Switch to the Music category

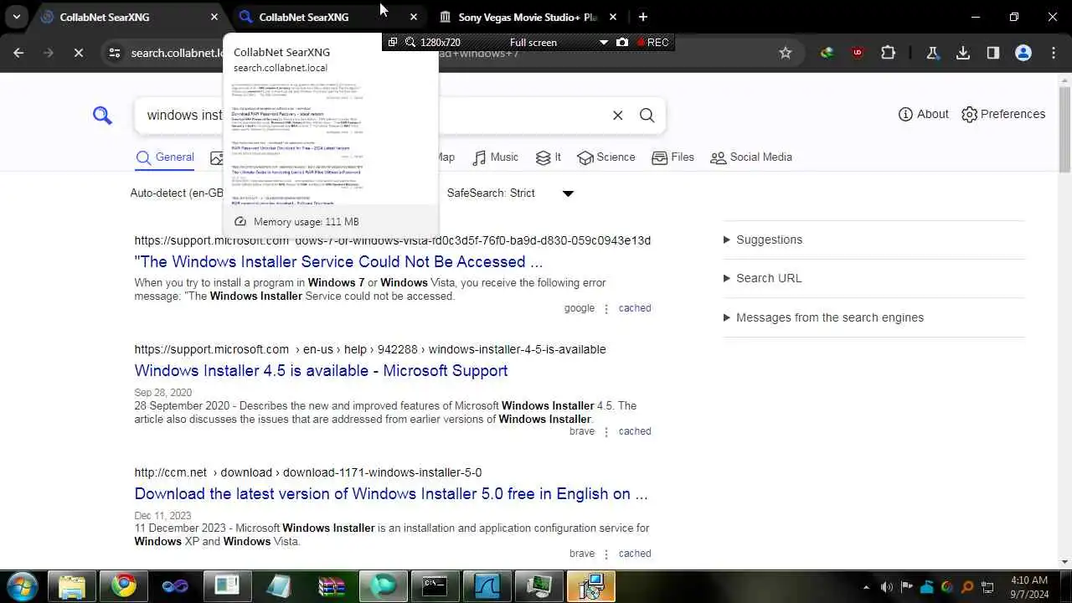tap(495, 157)
